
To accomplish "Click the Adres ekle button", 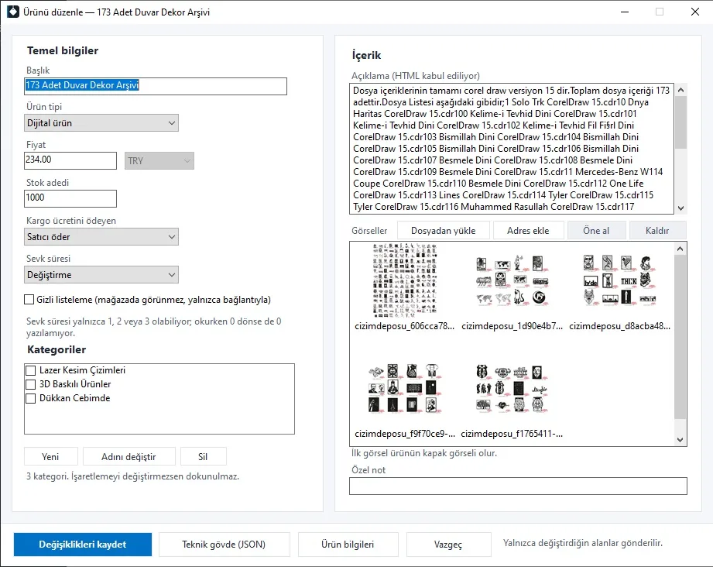I will pyautogui.click(x=528, y=230).
